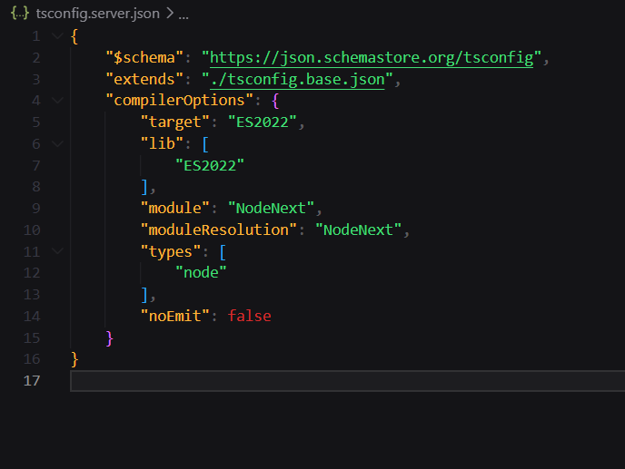This screenshot has width=625, height=469.
Task: Click line number 17 in the gutter
Action: click(32, 381)
